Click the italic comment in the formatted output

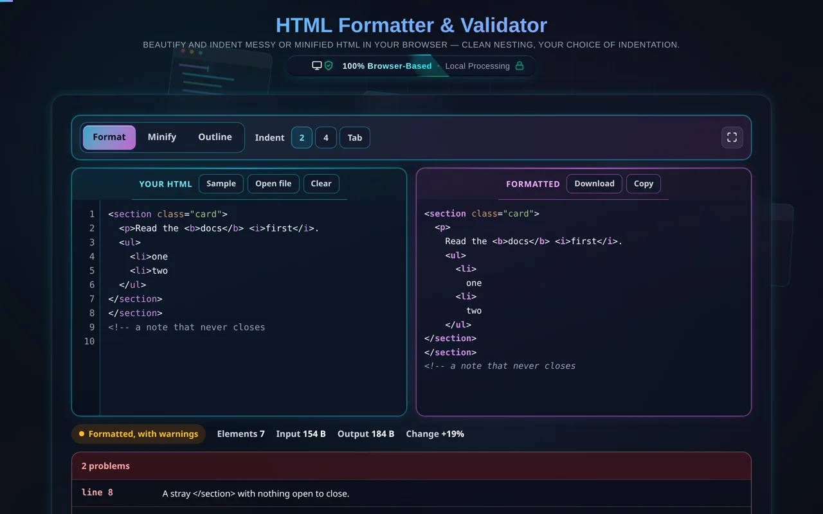pyautogui.click(x=500, y=366)
